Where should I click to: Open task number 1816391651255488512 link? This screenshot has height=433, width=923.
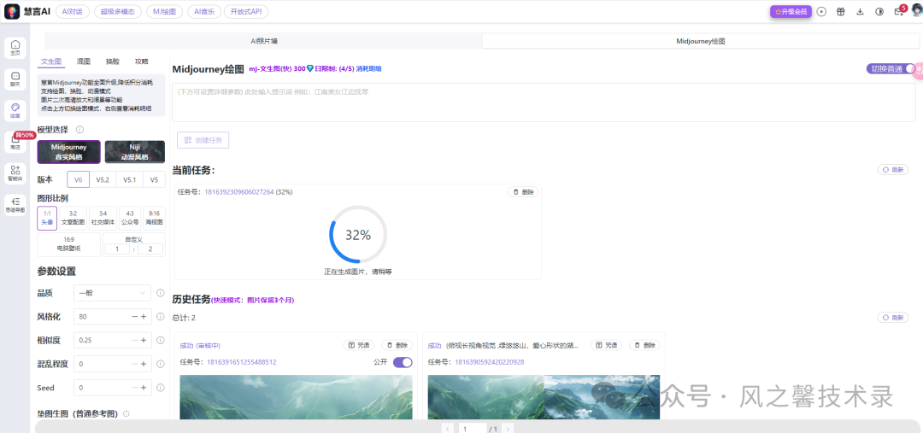[241, 362]
